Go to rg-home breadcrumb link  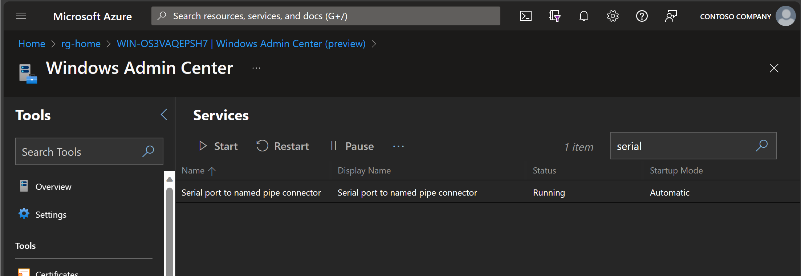pyautogui.click(x=81, y=44)
